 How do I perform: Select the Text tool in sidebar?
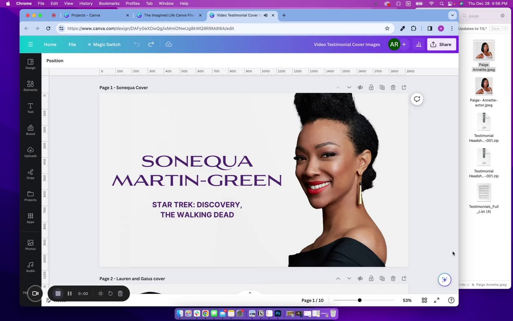pos(30,108)
